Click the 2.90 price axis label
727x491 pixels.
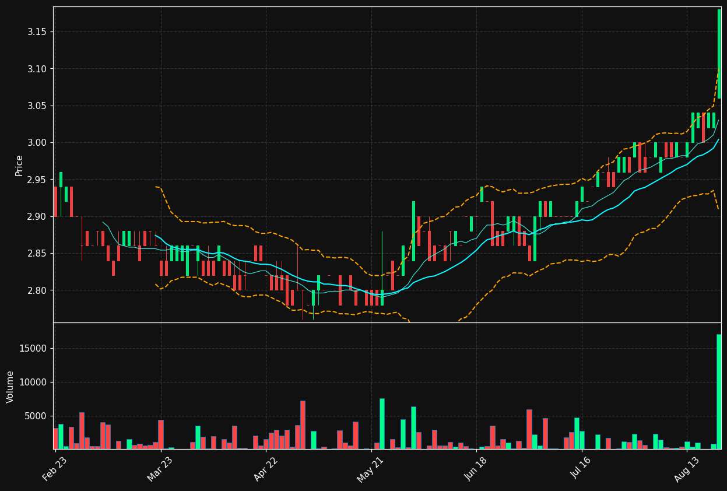tap(37, 216)
